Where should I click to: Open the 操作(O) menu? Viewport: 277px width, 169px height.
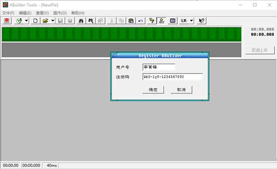point(60,13)
